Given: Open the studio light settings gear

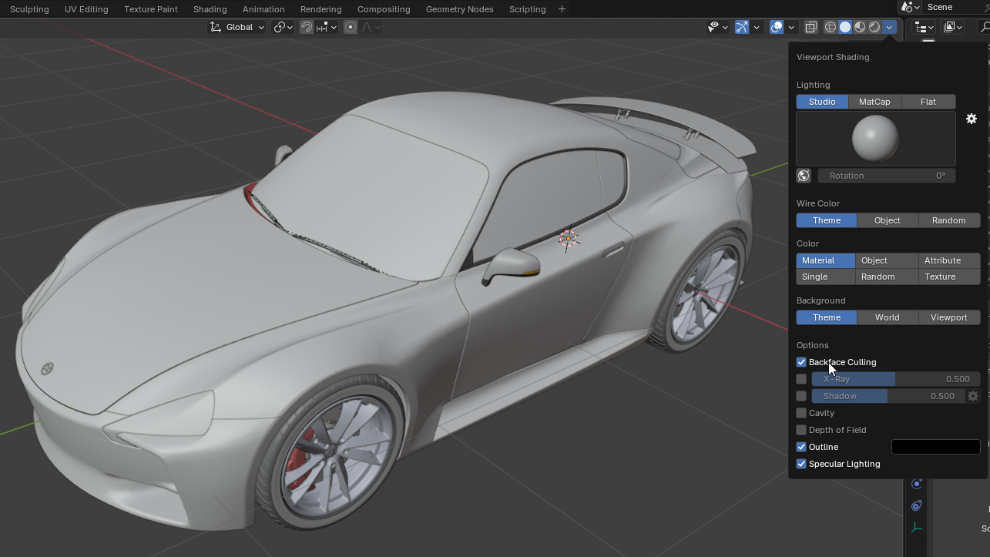Looking at the screenshot, I should (x=972, y=119).
